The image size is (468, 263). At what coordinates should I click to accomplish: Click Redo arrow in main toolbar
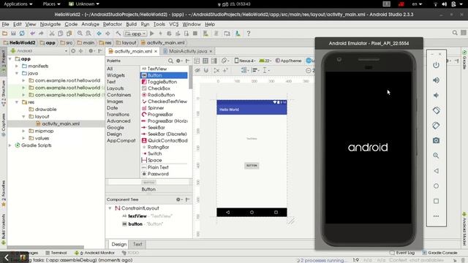41,34
